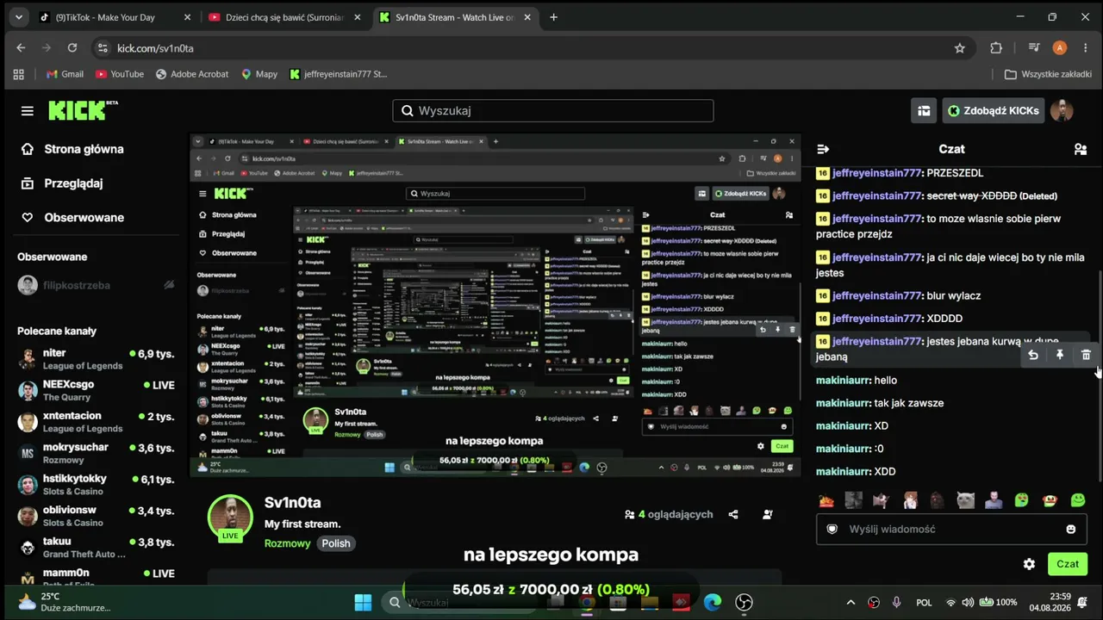
Task: Open the Mapy bookmark
Action: tap(259, 74)
